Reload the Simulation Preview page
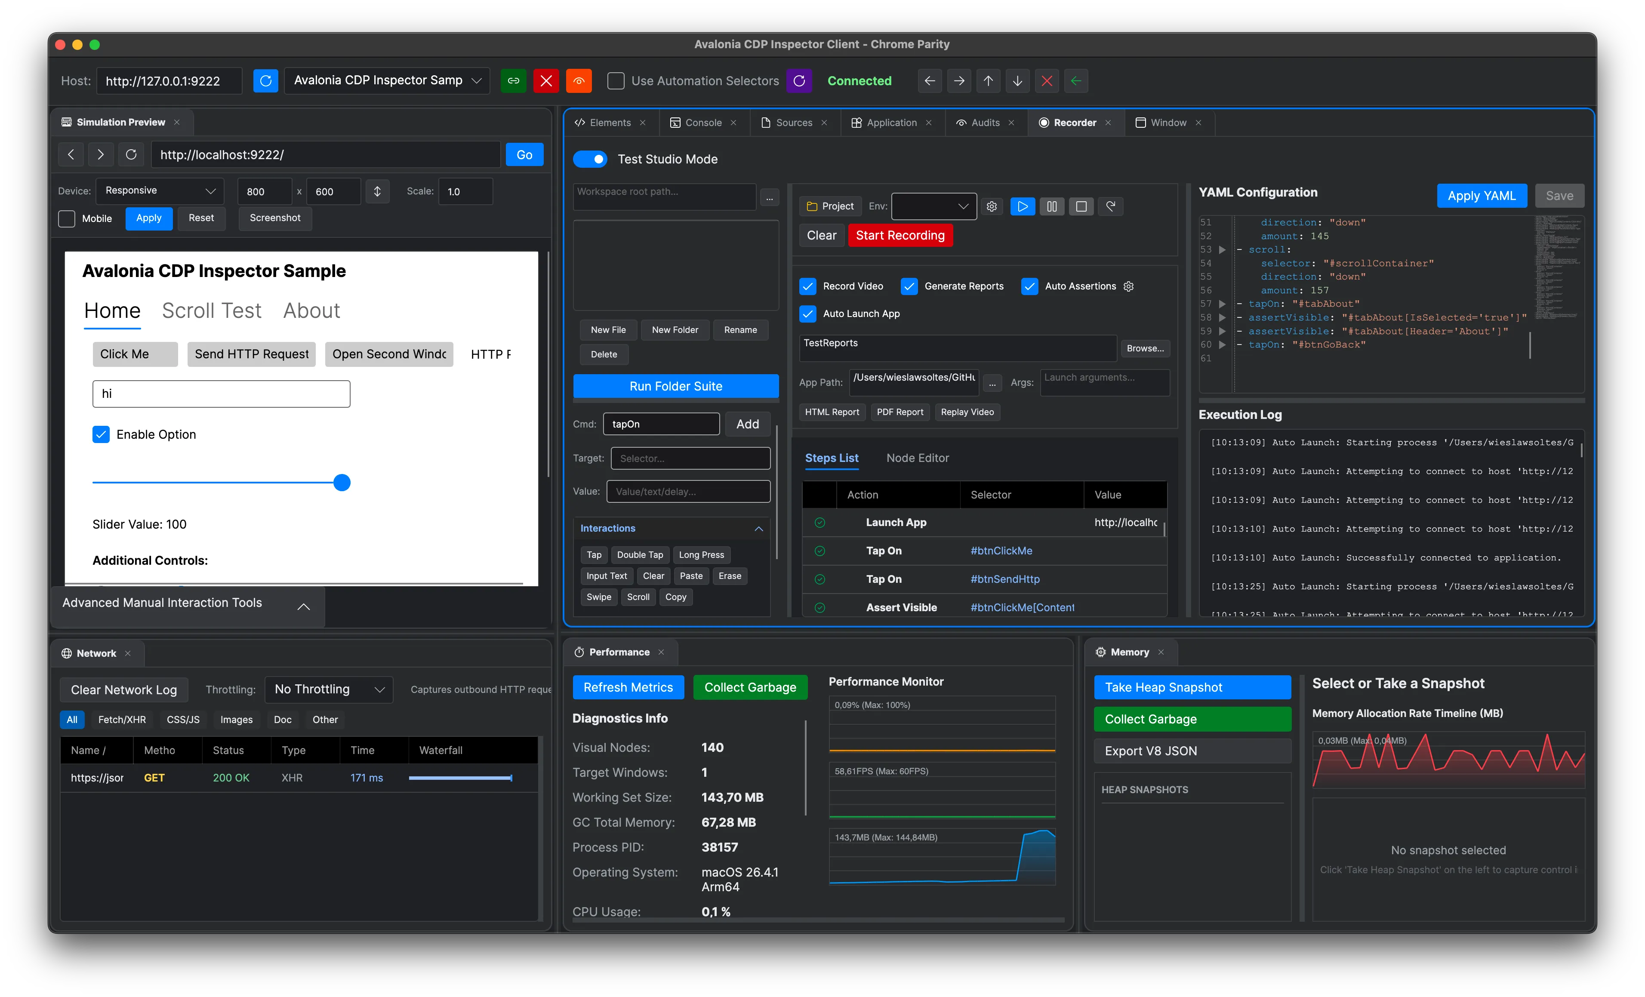 pyautogui.click(x=131, y=155)
